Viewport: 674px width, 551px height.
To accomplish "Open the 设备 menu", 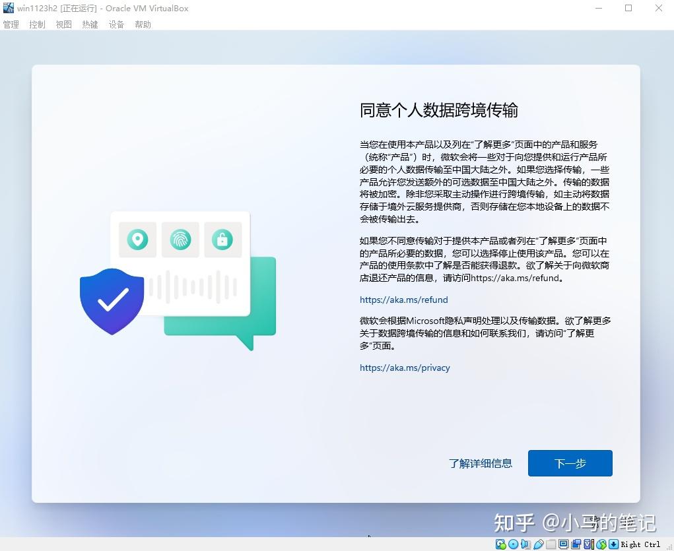I will tap(116, 24).
